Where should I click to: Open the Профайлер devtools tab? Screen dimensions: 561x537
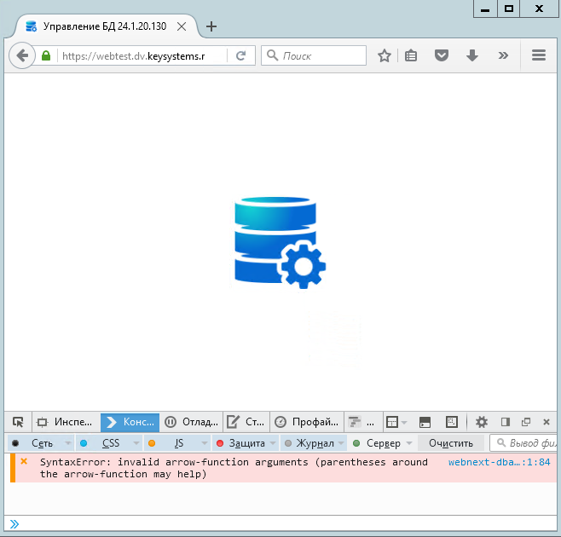[x=306, y=422]
